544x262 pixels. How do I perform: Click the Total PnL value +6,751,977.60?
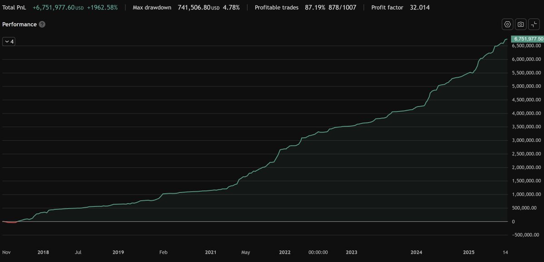coord(54,7)
